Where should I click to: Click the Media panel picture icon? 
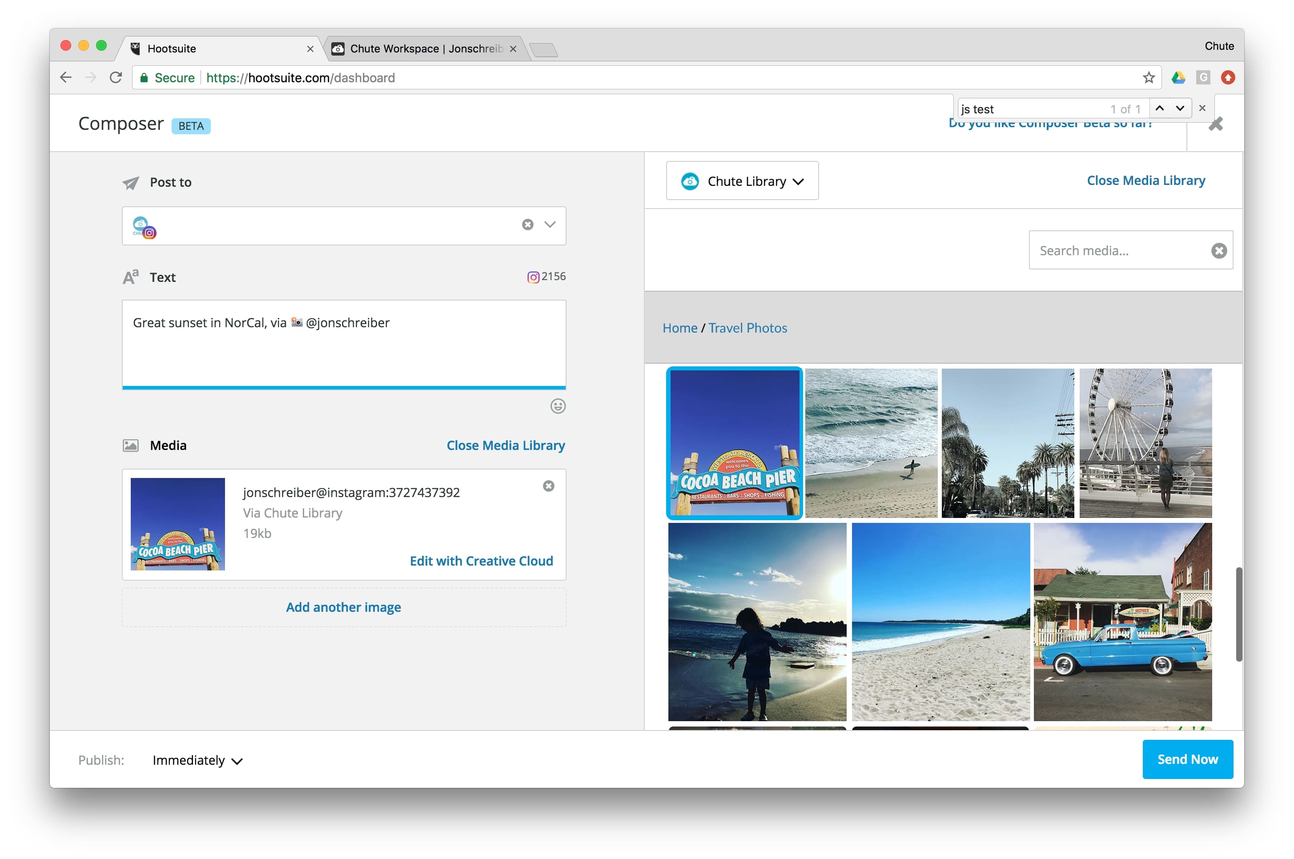[x=130, y=446]
